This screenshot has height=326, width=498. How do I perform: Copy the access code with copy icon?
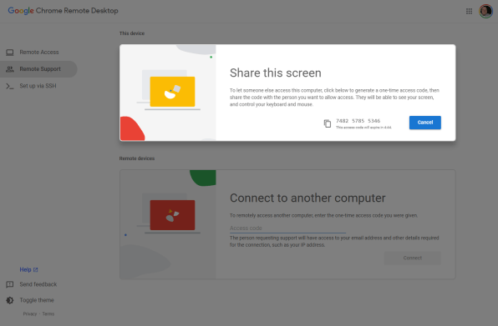328,123
